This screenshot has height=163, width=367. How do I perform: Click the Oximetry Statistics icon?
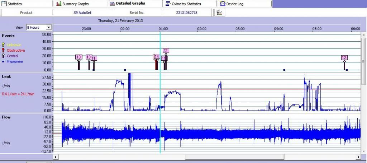click(x=168, y=4)
